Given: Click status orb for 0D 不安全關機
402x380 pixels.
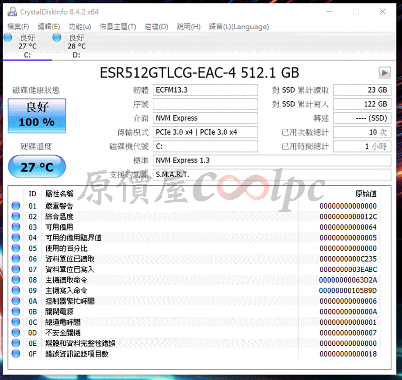Looking at the screenshot, I should [16, 333].
